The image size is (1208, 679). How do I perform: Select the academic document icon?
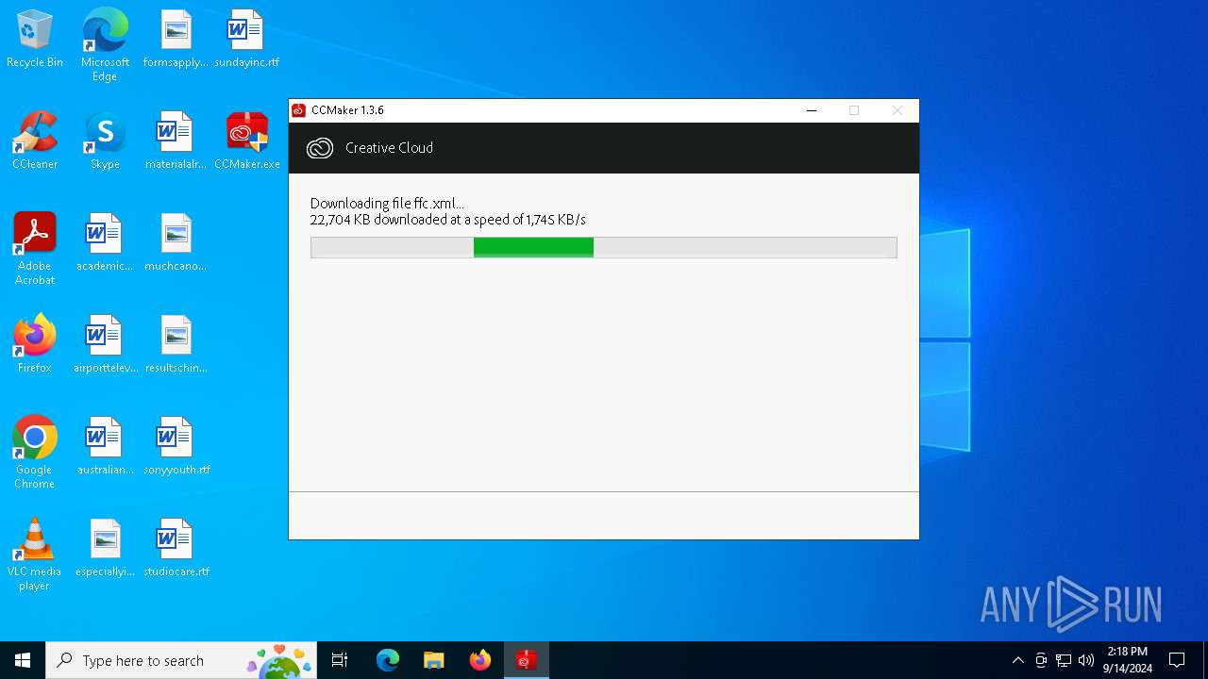point(105,242)
